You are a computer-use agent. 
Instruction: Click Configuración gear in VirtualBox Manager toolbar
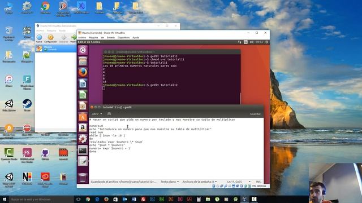tap(50, 38)
